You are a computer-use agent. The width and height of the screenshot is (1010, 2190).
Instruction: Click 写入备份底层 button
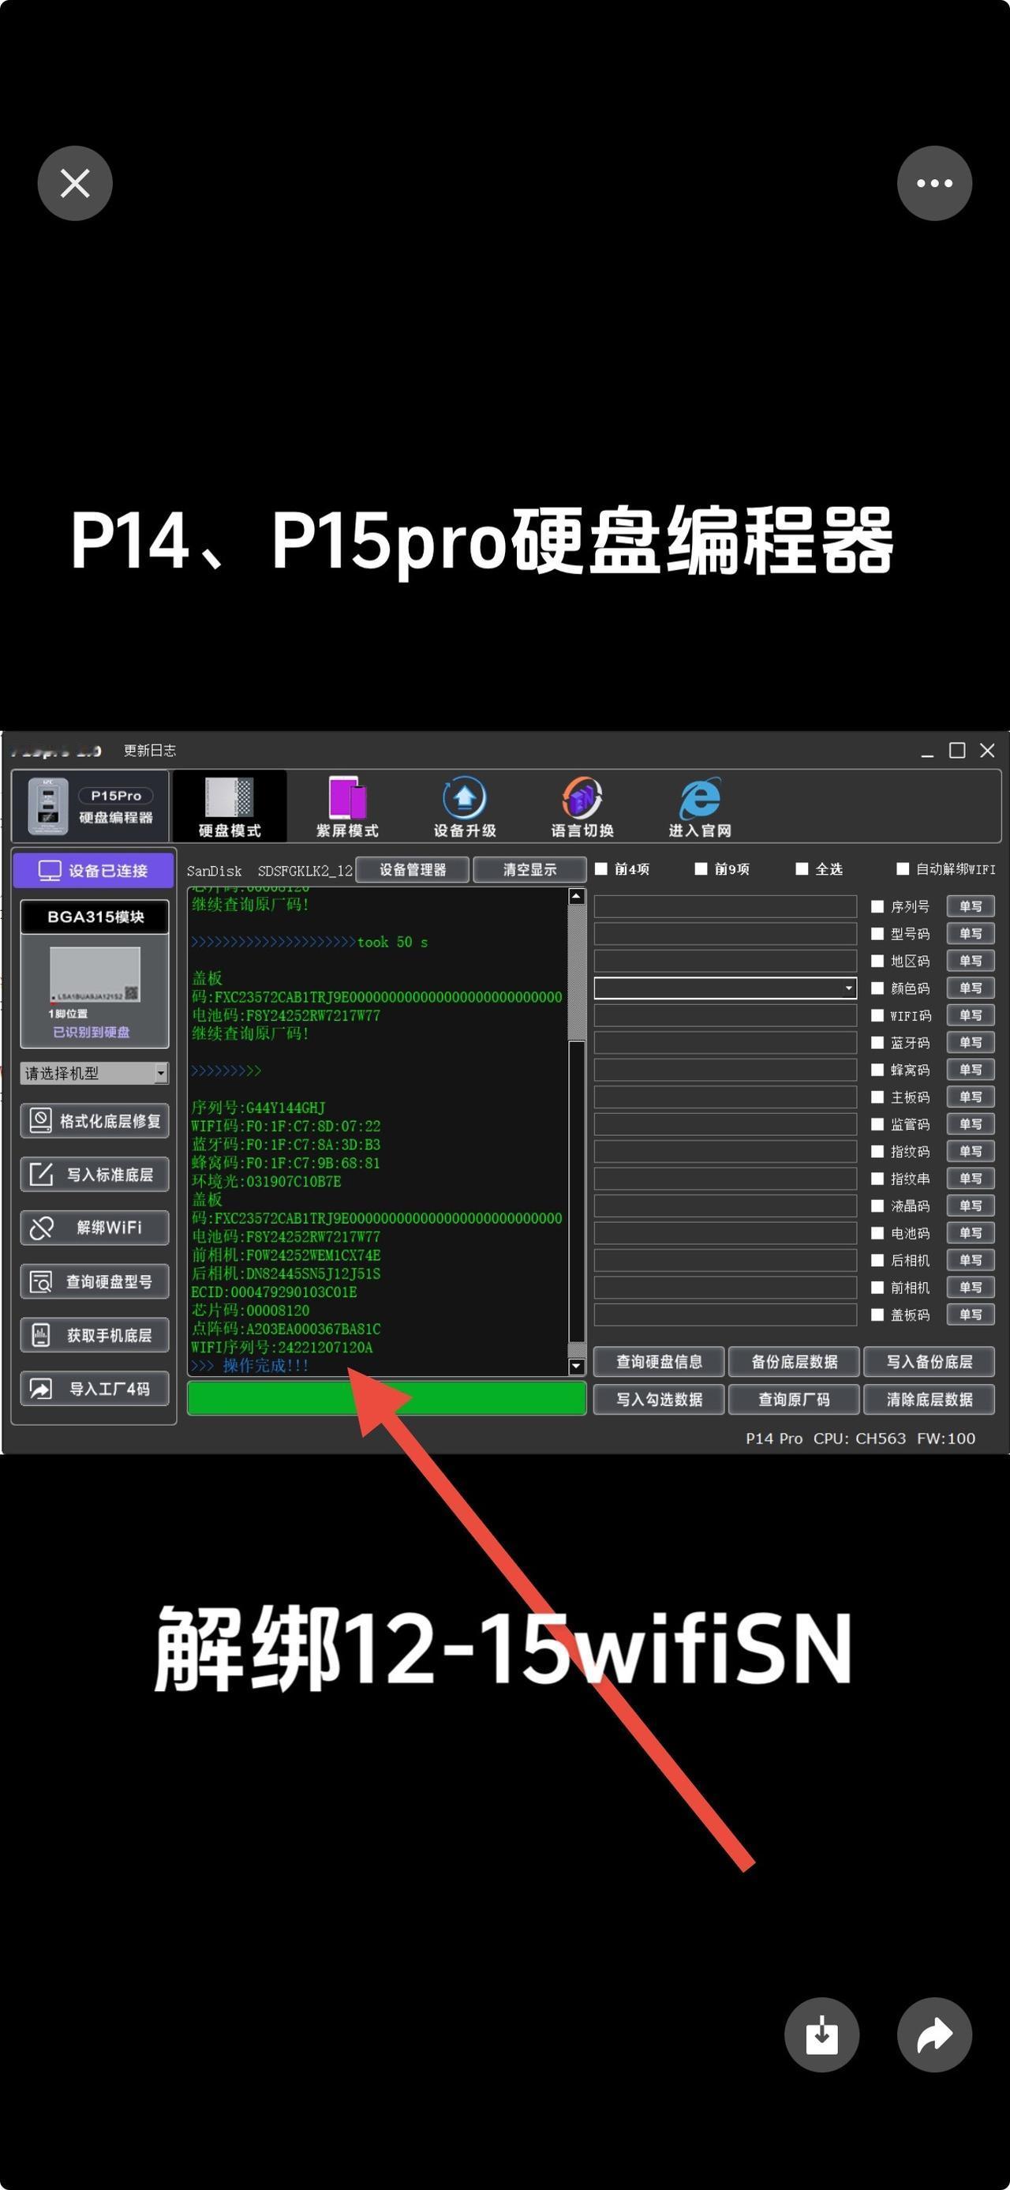(930, 1361)
